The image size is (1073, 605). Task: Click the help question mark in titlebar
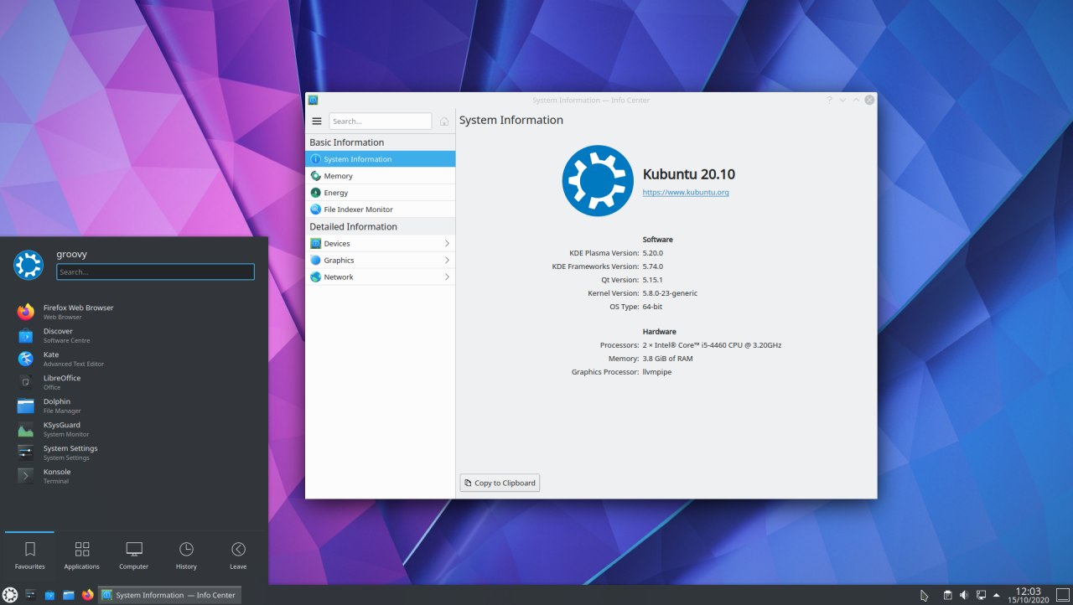829,100
